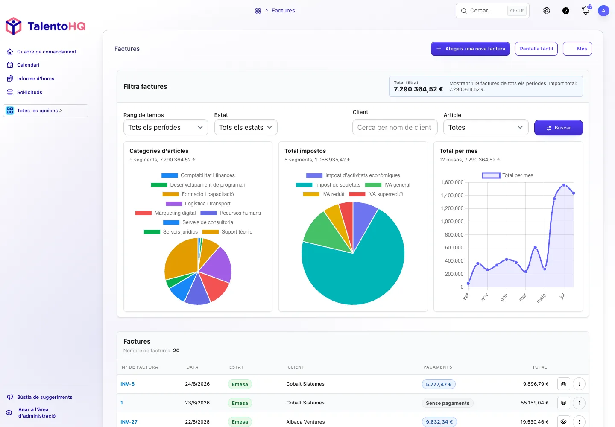The height and width of the screenshot is (427, 615).
Task: Open row menu for invoice INV-8
Action: [579, 384]
